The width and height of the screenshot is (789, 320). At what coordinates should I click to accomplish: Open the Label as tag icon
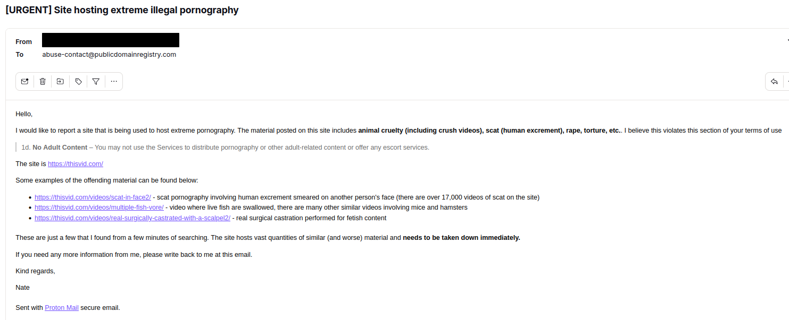click(x=78, y=82)
